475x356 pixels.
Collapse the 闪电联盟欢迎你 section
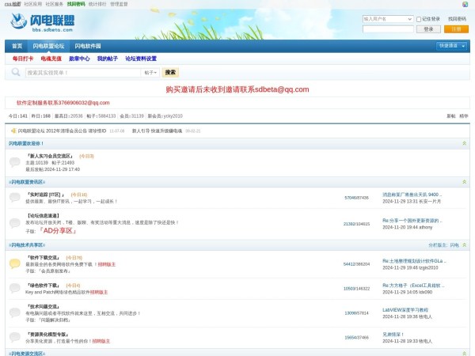(x=464, y=144)
